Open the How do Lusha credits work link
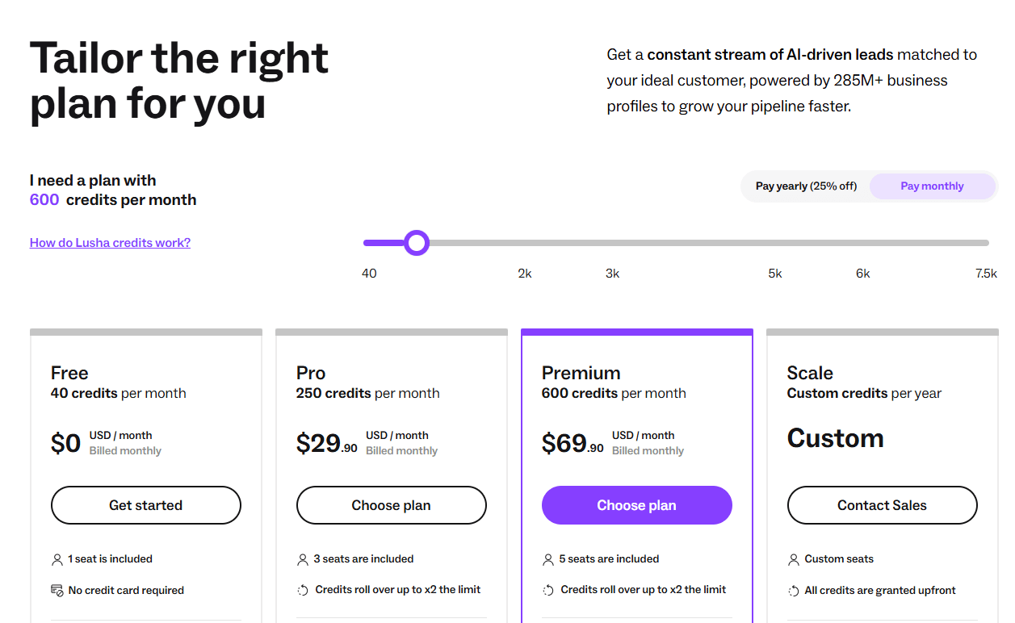This screenshot has height=623, width=1015. [110, 243]
